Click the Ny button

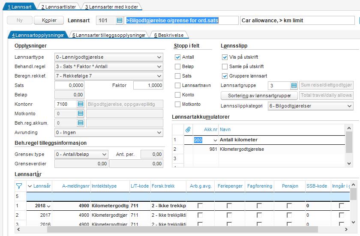pos(20,20)
